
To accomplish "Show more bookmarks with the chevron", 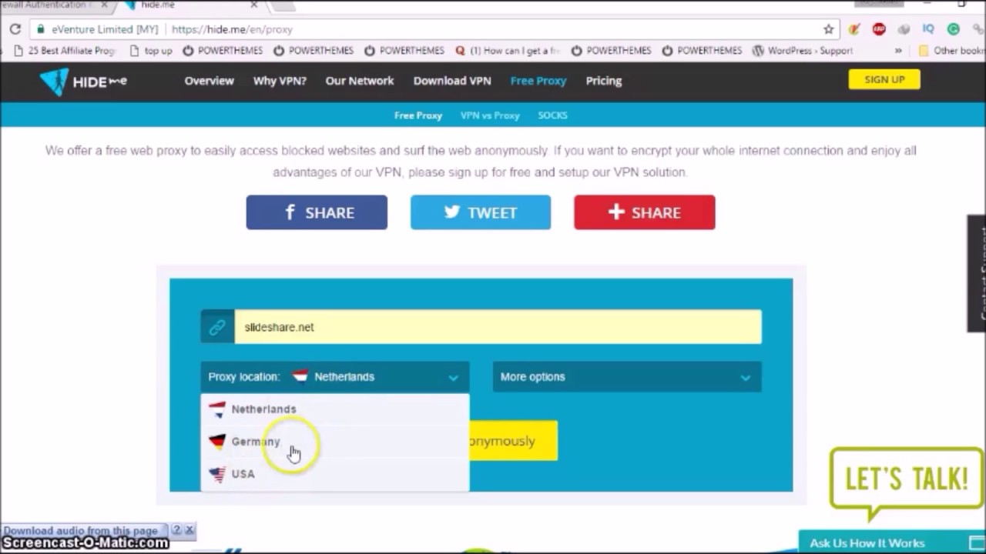I will point(898,51).
